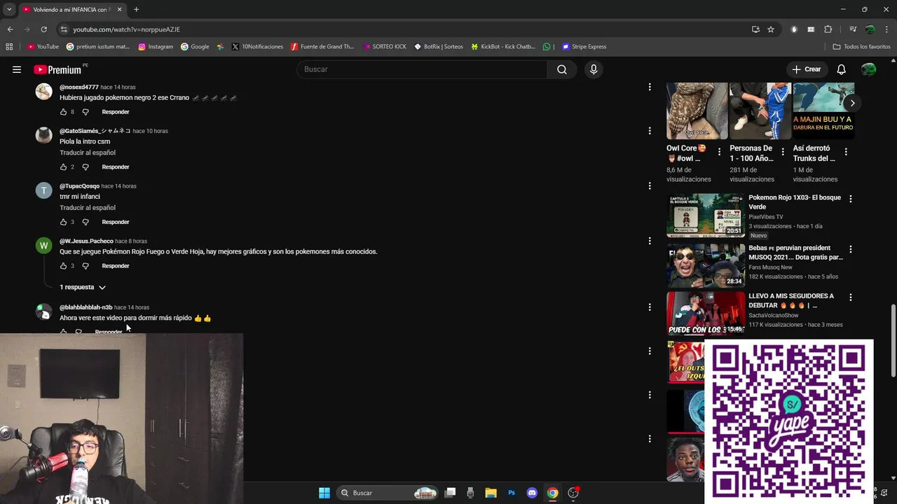Focus the YouTube Buscar search field
Image resolution: width=897 pixels, height=504 pixels.
click(x=422, y=69)
